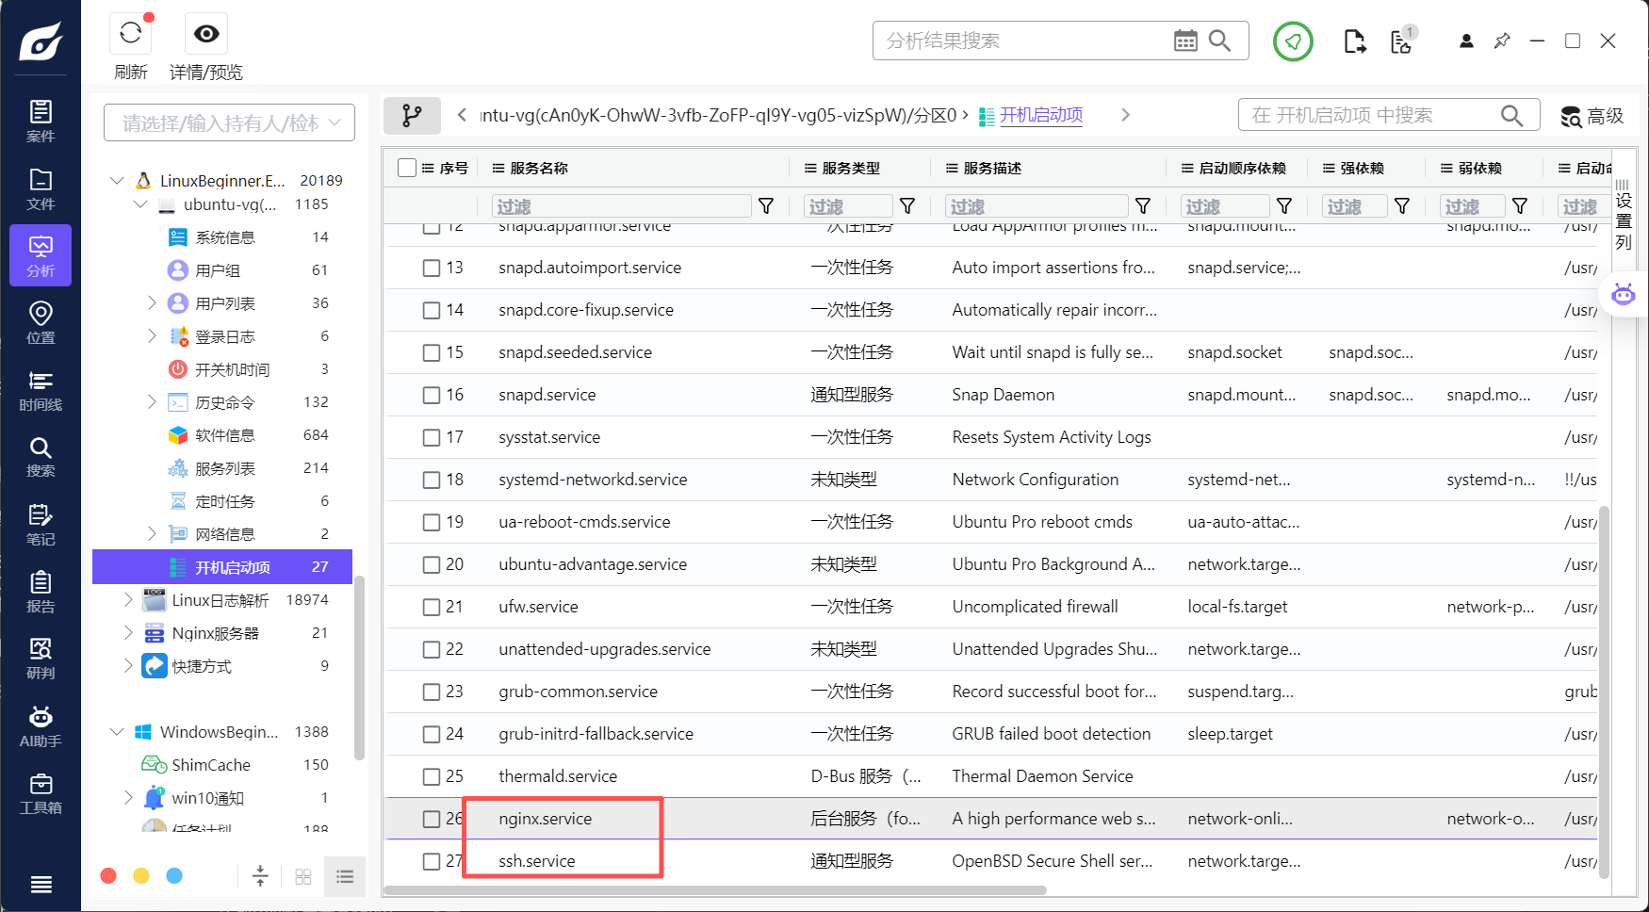Sort by 服务名称 column header
Viewport: 1649px width, 912px height.
[x=539, y=168]
